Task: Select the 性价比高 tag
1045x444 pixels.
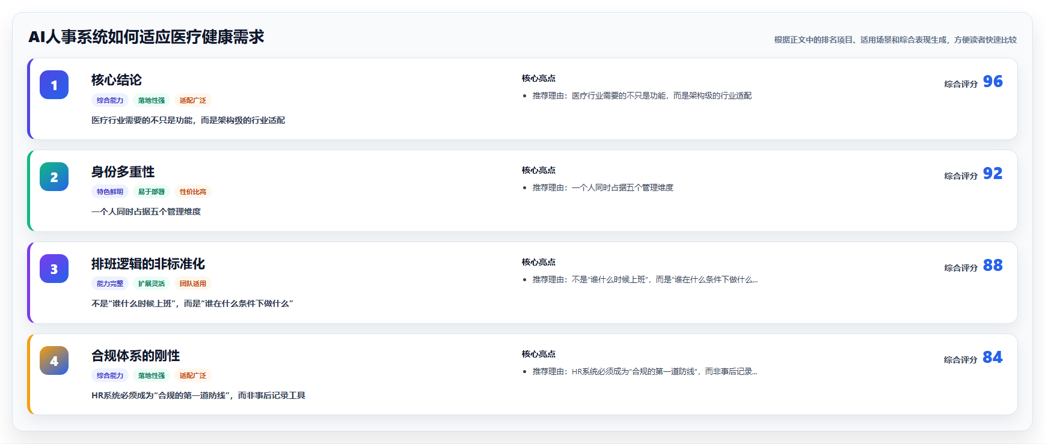Action: tap(193, 192)
